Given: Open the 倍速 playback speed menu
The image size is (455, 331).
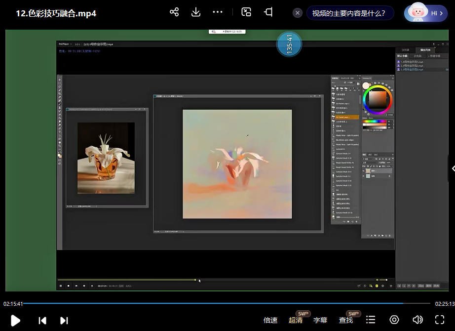Looking at the screenshot, I should click(x=270, y=320).
